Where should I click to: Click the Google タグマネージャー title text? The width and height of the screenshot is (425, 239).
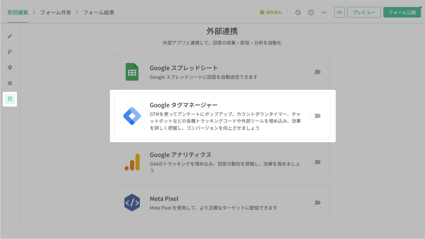tap(183, 105)
